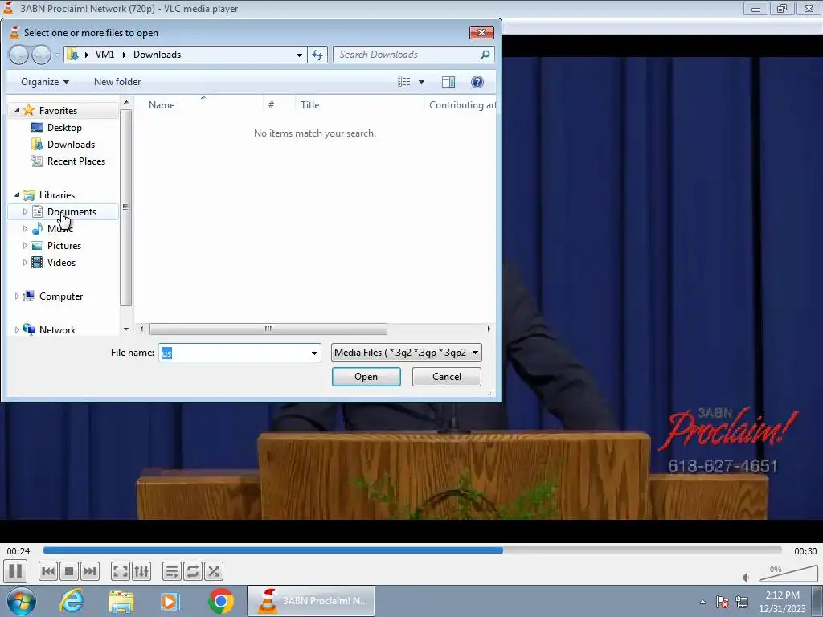Open VLC extended settings (equalizer icon)
Image resolution: width=823 pixels, height=617 pixels.
click(141, 571)
